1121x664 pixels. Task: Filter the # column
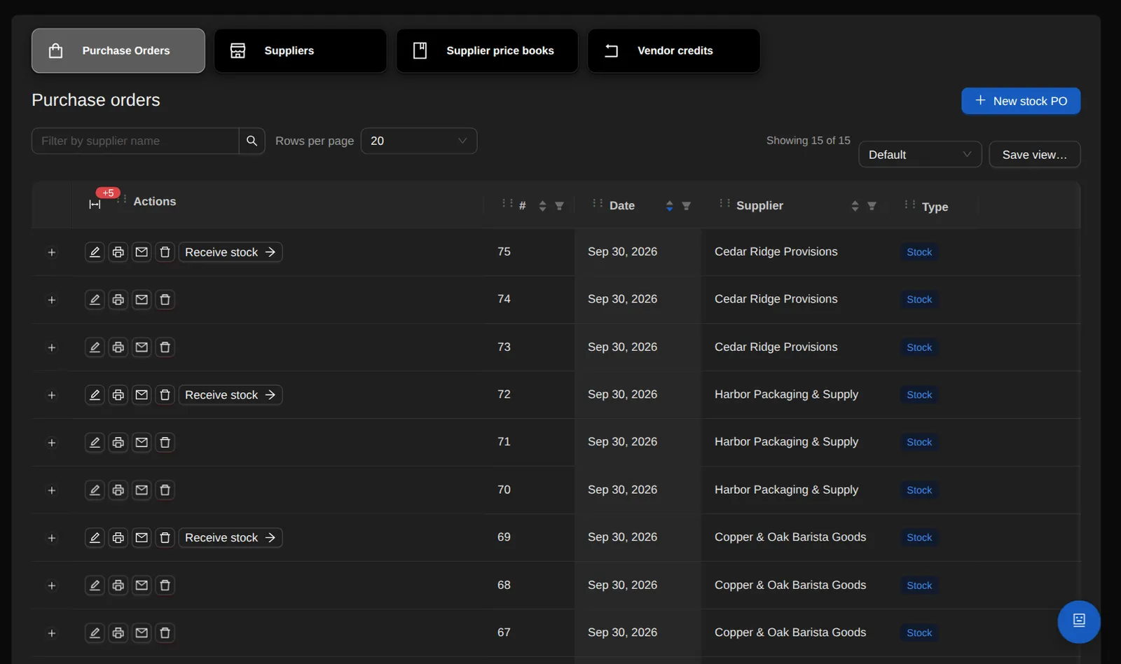pyautogui.click(x=559, y=206)
